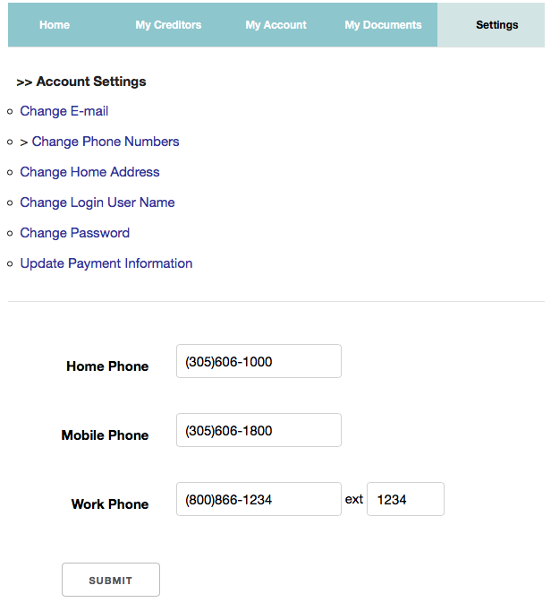Click the Change E-mail link

[64, 111]
